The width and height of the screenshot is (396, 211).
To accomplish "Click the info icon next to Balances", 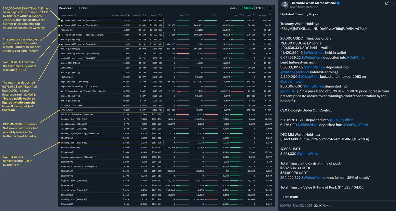I will pos(73,8).
